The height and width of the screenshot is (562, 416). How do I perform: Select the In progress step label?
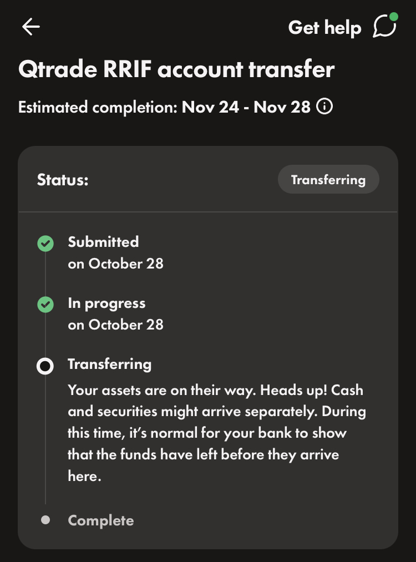pyautogui.click(x=106, y=303)
